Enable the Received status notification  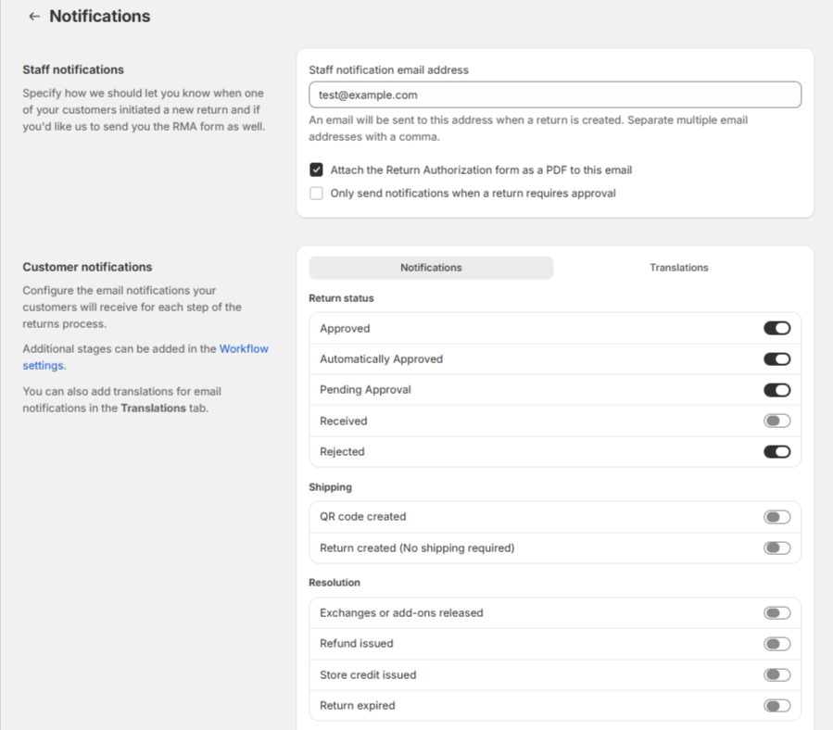click(776, 421)
